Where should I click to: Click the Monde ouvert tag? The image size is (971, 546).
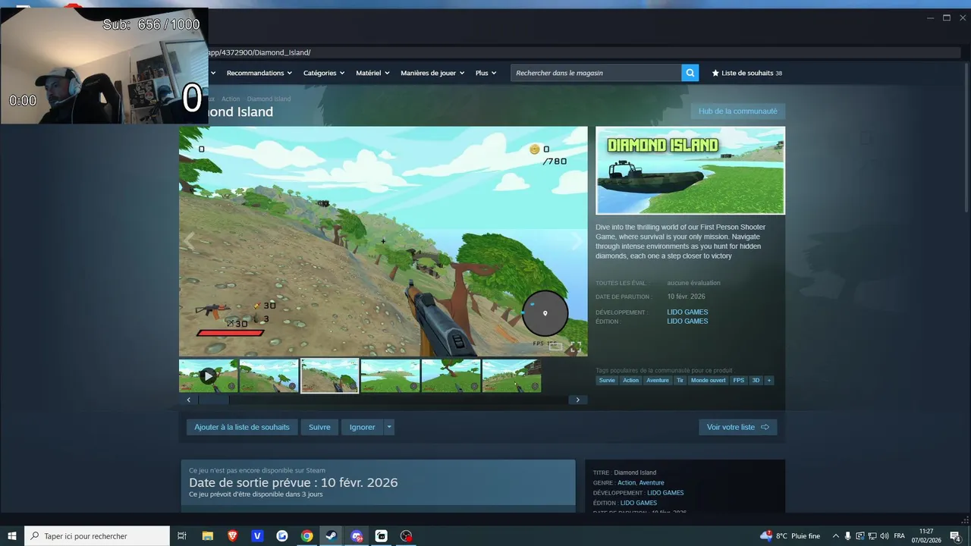click(x=709, y=380)
